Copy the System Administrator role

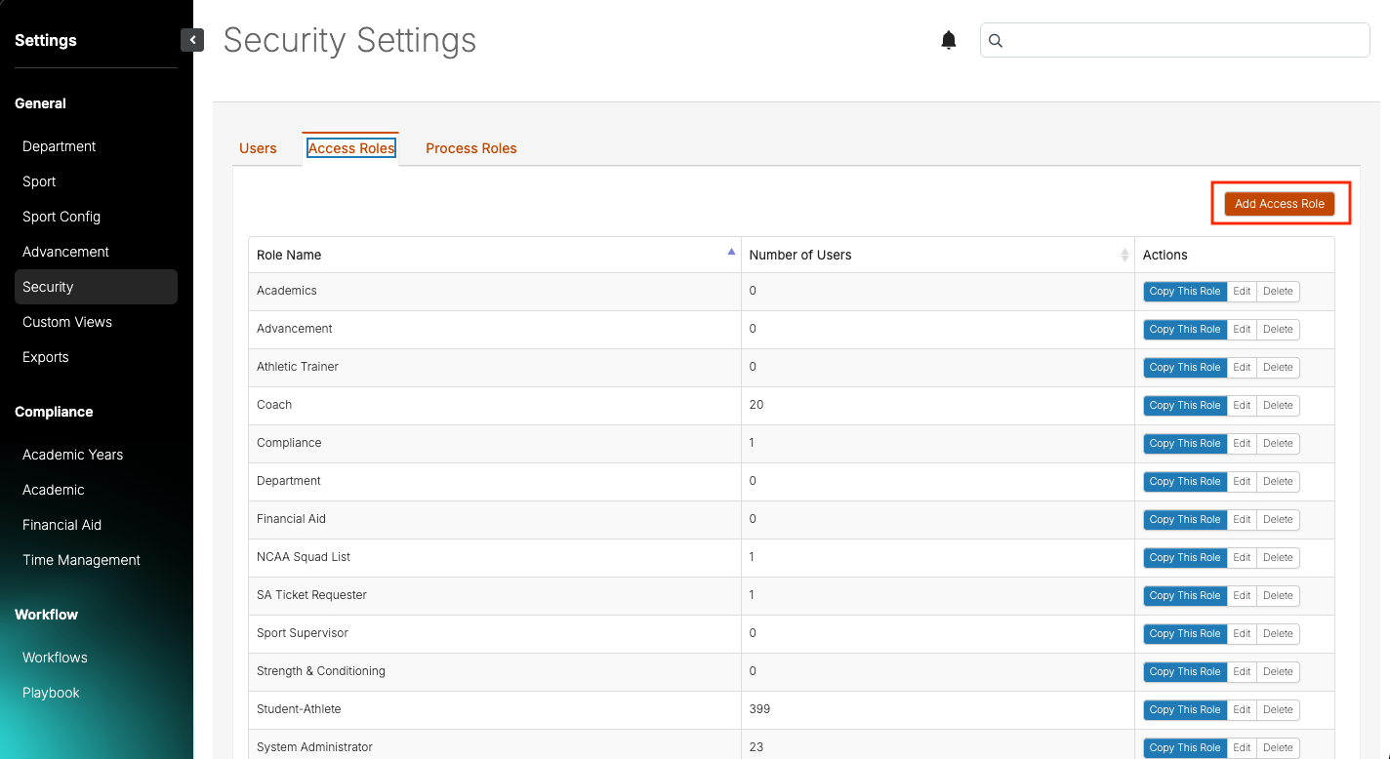[1185, 747]
